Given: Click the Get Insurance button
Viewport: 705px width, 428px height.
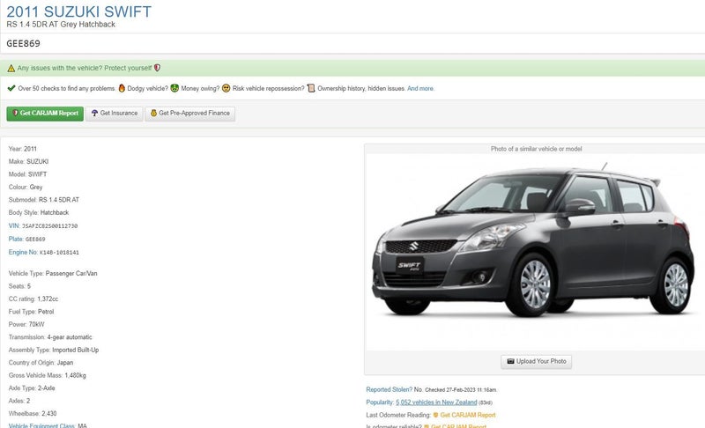Looking at the screenshot, I should click(114, 113).
